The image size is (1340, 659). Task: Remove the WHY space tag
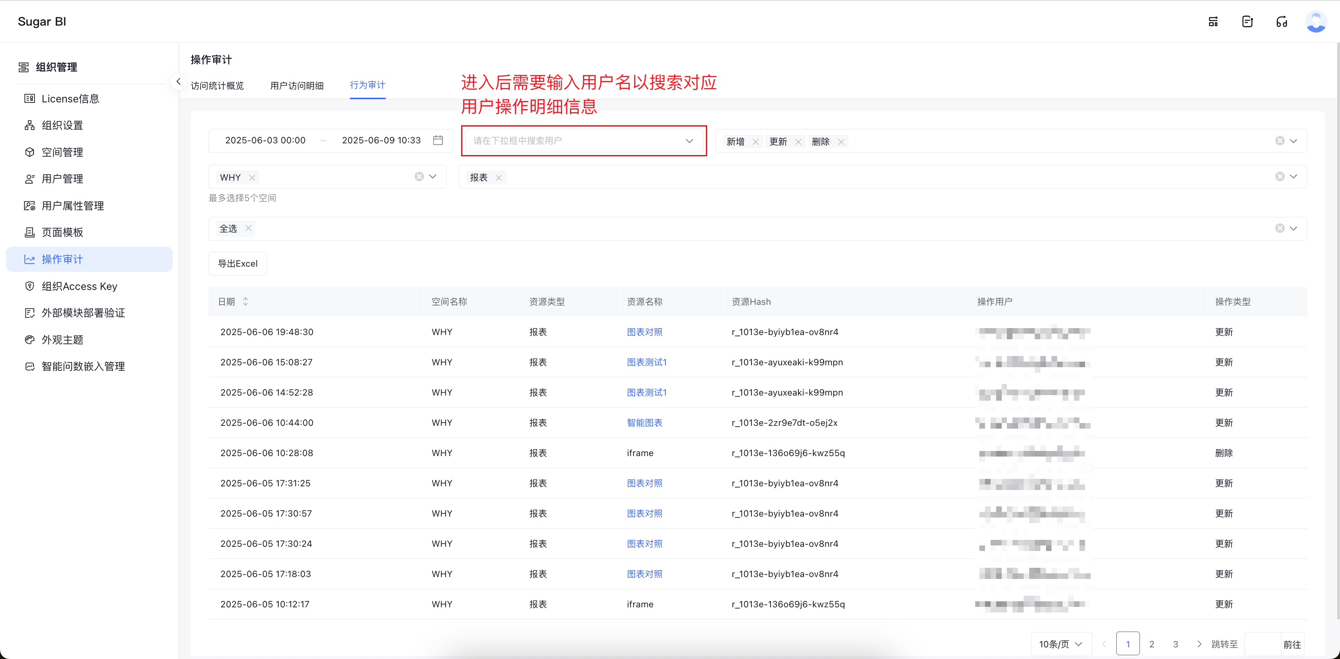252,177
